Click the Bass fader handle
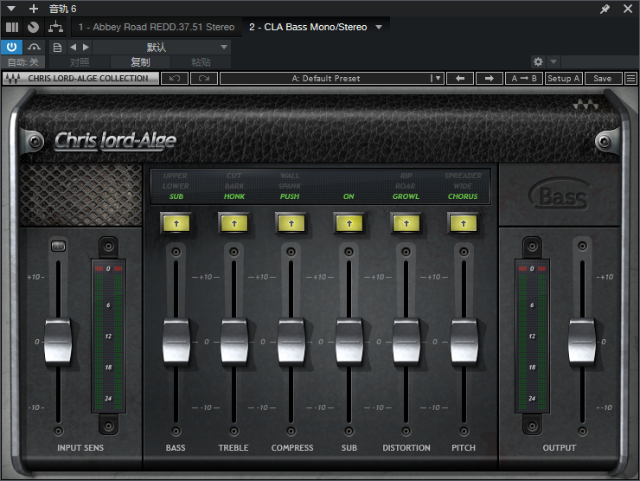The width and height of the screenshot is (640, 481). coord(176,342)
